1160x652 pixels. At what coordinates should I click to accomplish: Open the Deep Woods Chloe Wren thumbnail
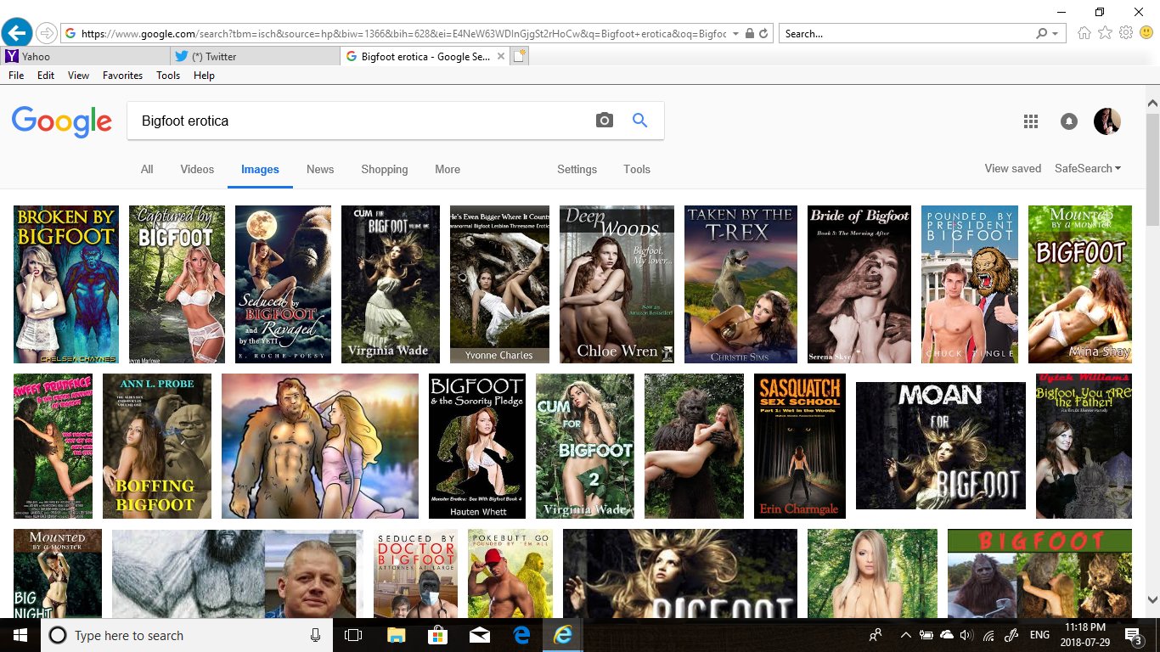click(x=617, y=284)
